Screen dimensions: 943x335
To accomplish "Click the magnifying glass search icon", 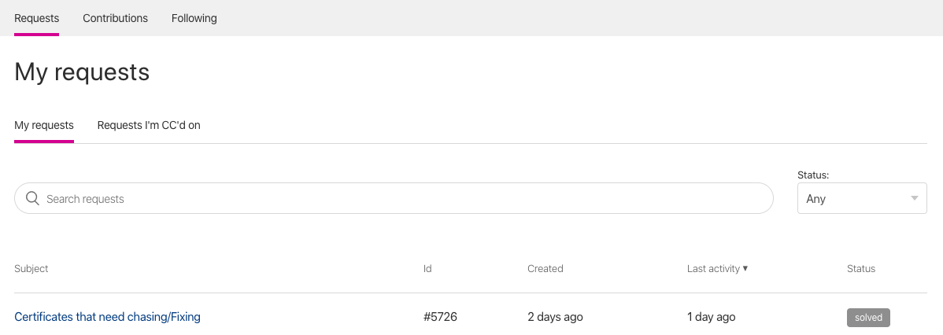I will (32, 198).
